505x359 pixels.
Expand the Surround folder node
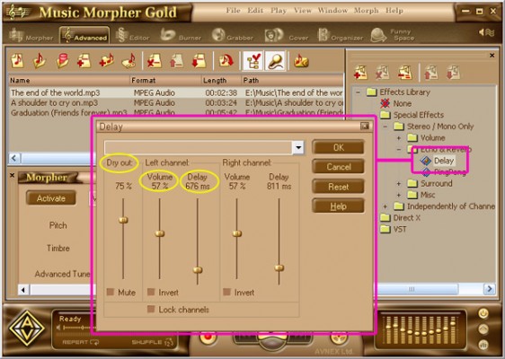399,184
